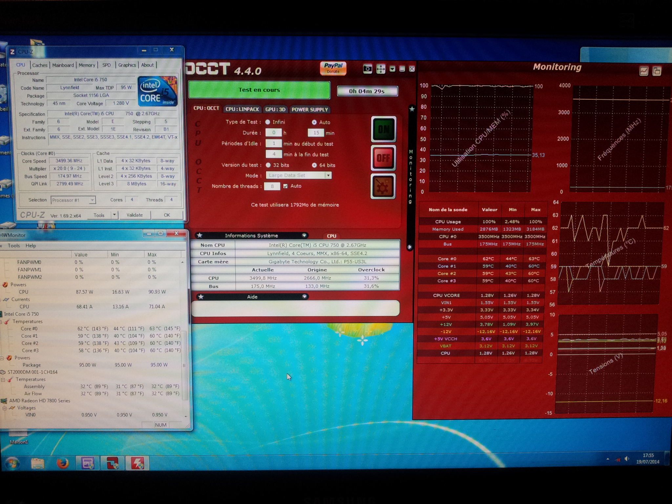Click the Durée minutes input field
Image resolution: width=672 pixels, height=504 pixels.
pyautogui.click(x=316, y=133)
